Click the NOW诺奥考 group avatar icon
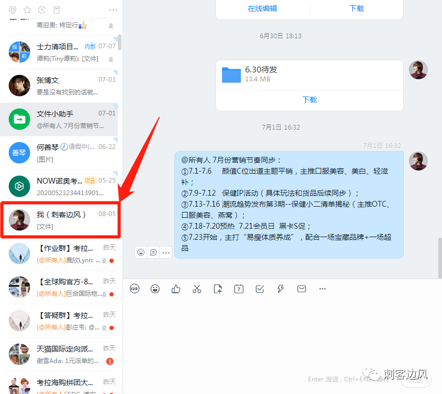 19,186
